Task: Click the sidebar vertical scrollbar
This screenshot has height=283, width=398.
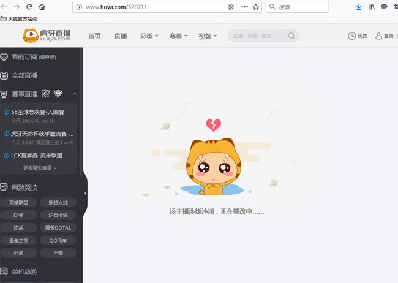Action: [x=81, y=111]
